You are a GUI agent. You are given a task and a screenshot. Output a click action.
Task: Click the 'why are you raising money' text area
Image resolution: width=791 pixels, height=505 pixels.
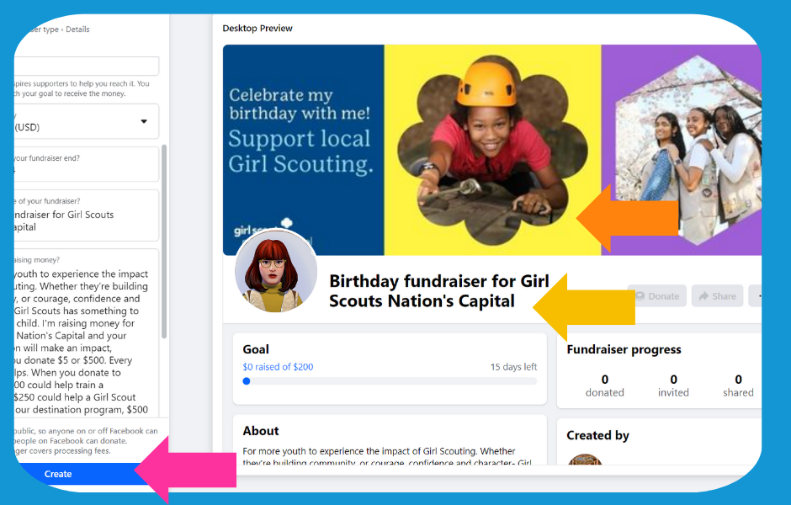coord(84,337)
